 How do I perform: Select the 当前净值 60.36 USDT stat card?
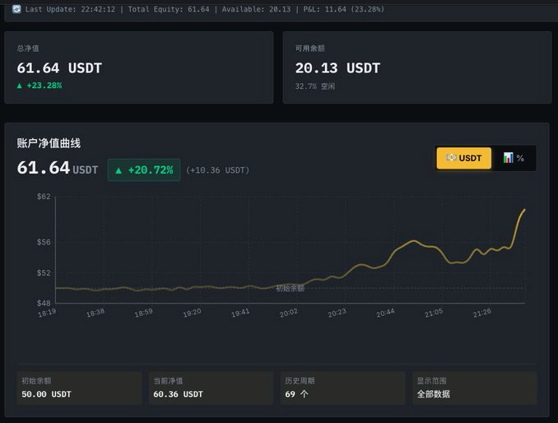point(211,388)
